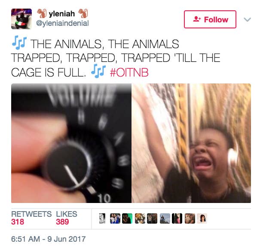Open the yleniah display name link

coord(62,14)
